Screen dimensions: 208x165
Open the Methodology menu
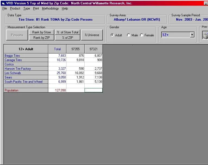50,8
